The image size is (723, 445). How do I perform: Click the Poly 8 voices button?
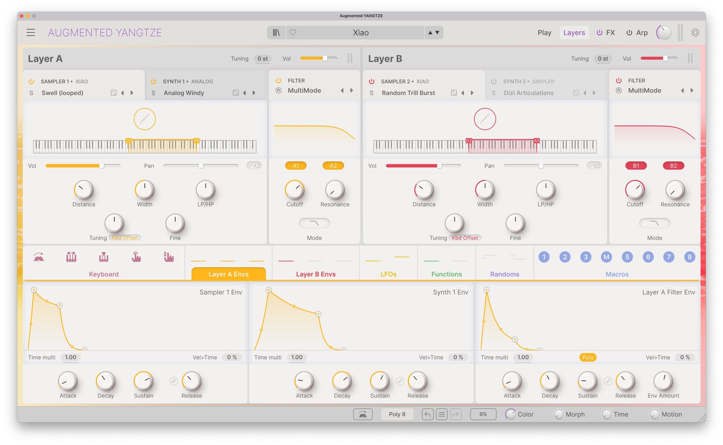click(397, 414)
